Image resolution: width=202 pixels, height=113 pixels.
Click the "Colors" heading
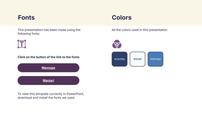(122, 18)
